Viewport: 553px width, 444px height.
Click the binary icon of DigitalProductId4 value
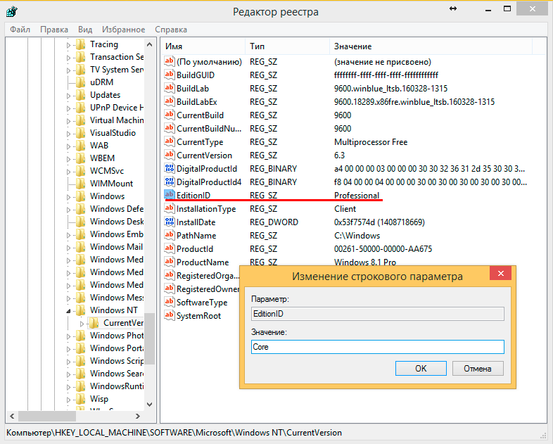click(x=170, y=182)
